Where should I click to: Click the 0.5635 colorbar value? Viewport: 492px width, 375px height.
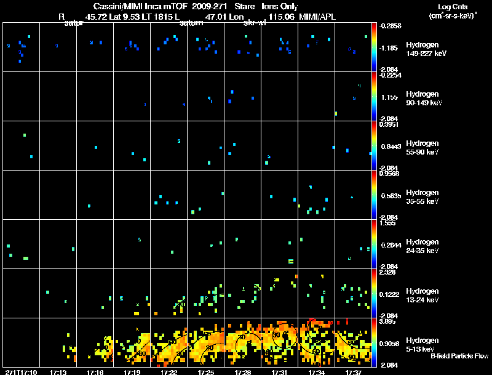pos(391,196)
